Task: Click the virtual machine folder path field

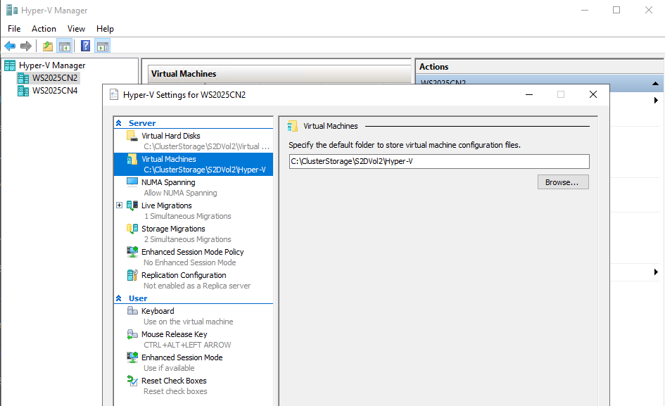Action: coord(440,161)
